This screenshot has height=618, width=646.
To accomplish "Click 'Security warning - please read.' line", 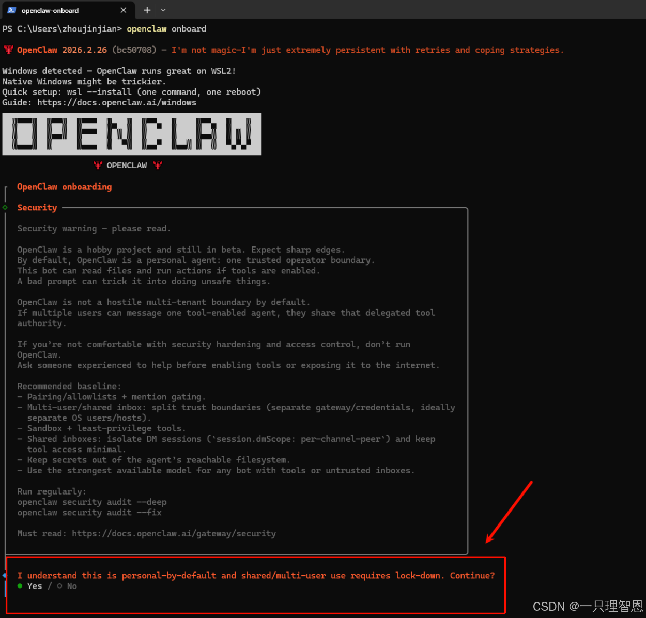I will coord(94,228).
